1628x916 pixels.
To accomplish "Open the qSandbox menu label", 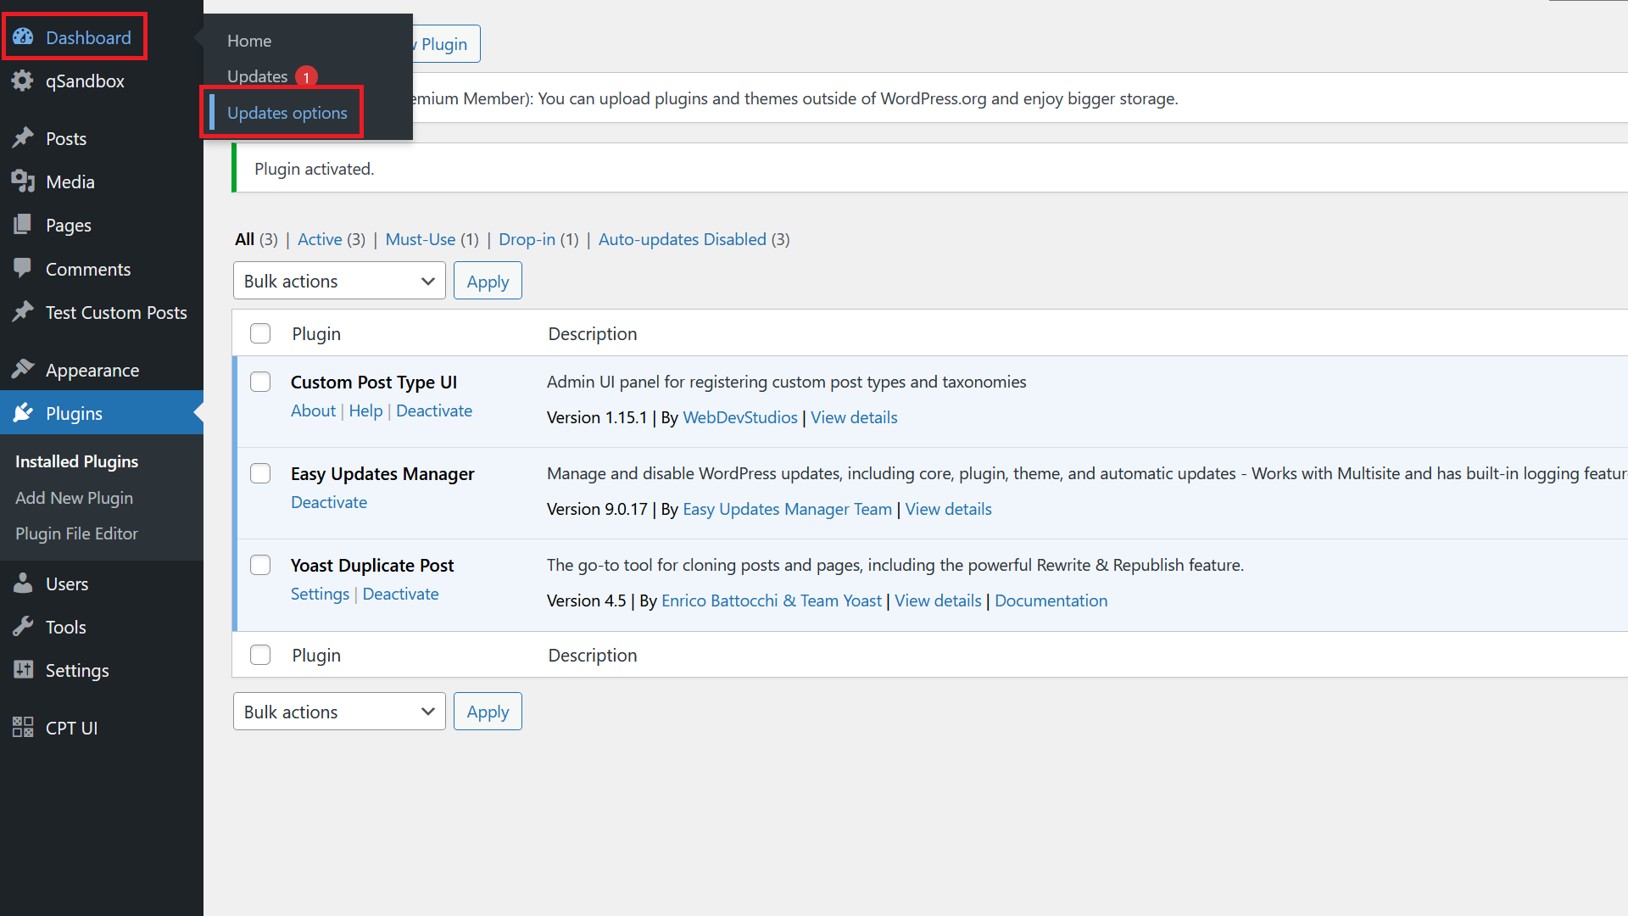I will [x=85, y=81].
